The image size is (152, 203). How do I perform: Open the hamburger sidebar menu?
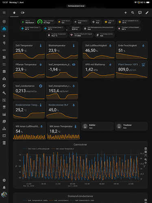pyautogui.click(x=4, y=13)
